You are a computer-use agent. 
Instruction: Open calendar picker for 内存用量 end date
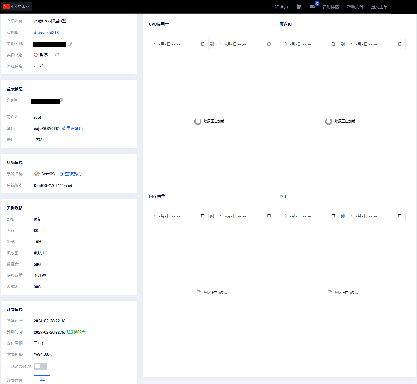click(x=269, y=216)
